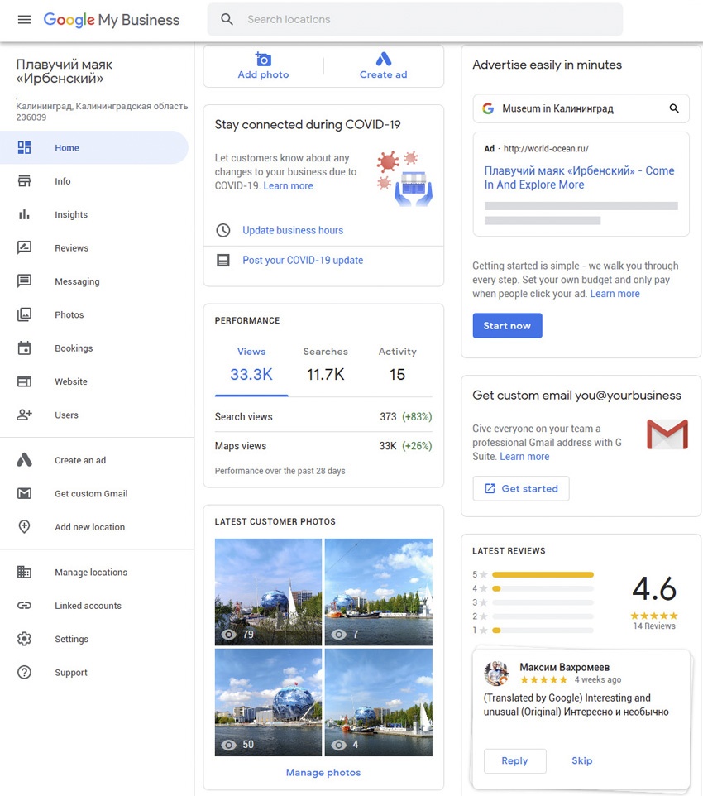This screenshot has height=796, width=703.
Task: Click the 14 Reviews count
Action: (x=654, y=626)
